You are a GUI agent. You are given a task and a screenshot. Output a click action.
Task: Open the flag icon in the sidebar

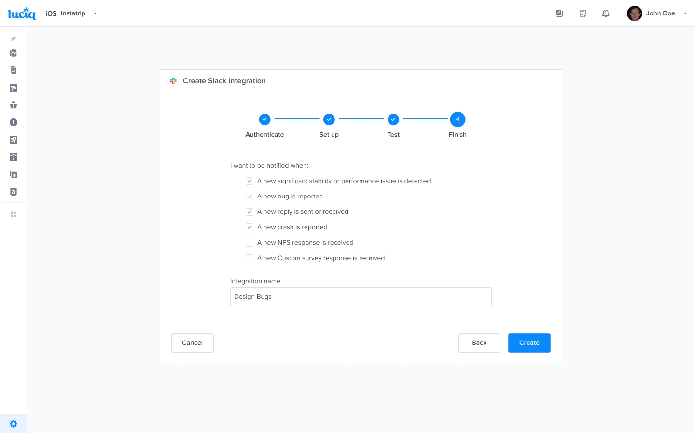coord(14,88)
